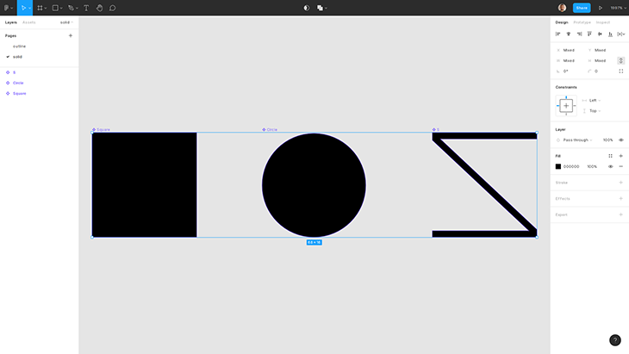This screenshot has height=354, width=629.
Task: Toggle layer visibility eye in Layer section
Action: point(620,140)
